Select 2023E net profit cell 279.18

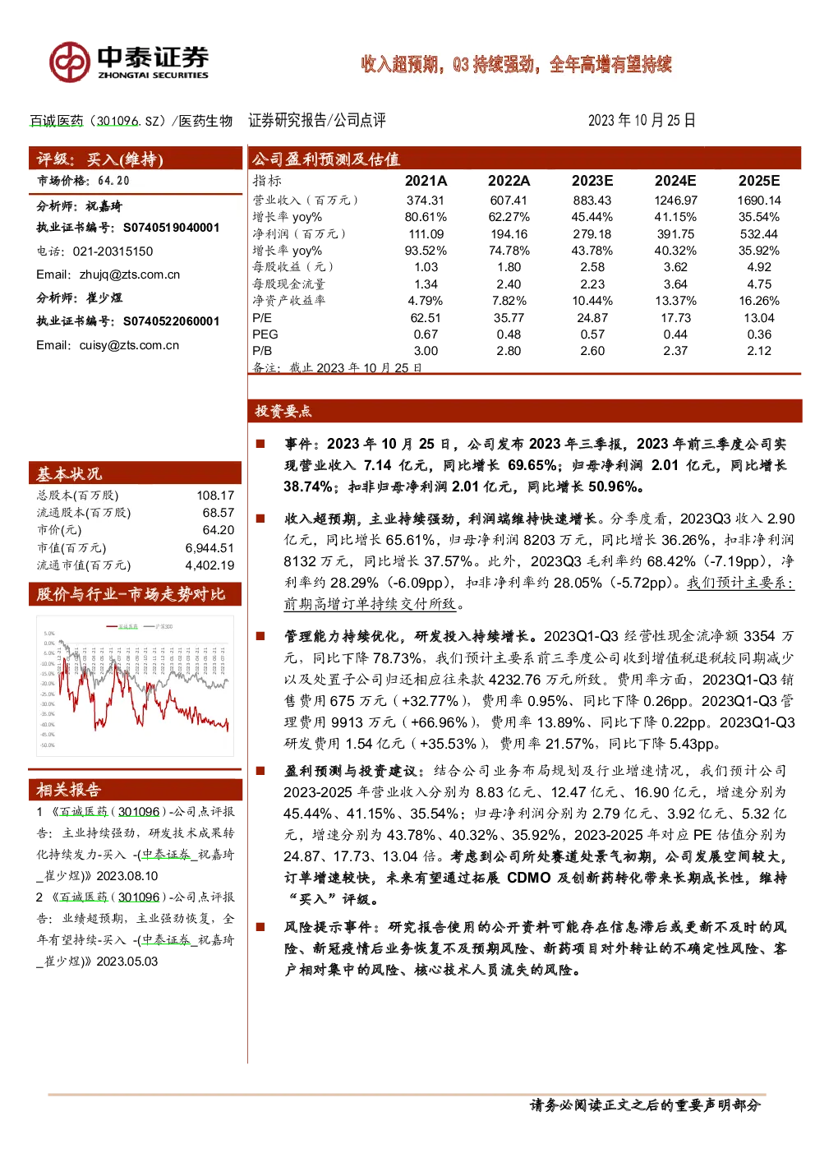(x=592, y=234)
